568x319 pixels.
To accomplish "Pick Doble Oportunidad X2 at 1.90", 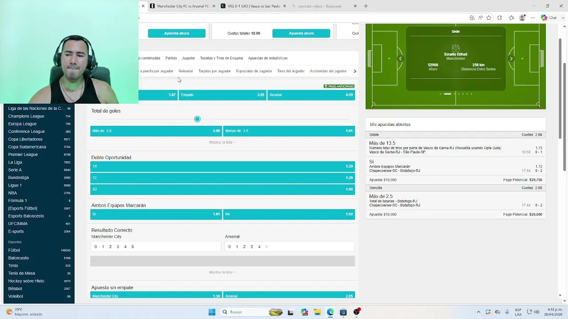I will tap(222, 189).
